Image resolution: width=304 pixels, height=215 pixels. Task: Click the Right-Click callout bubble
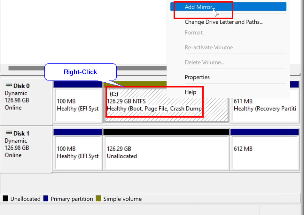pos(80,72)
